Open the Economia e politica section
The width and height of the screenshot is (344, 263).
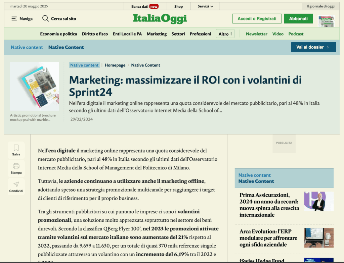58,34
